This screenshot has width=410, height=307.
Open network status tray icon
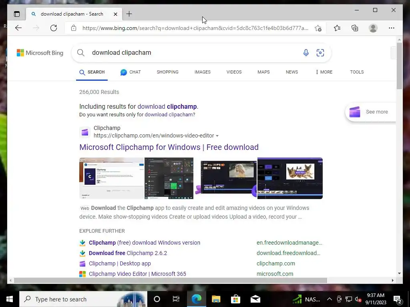[349, 299]
